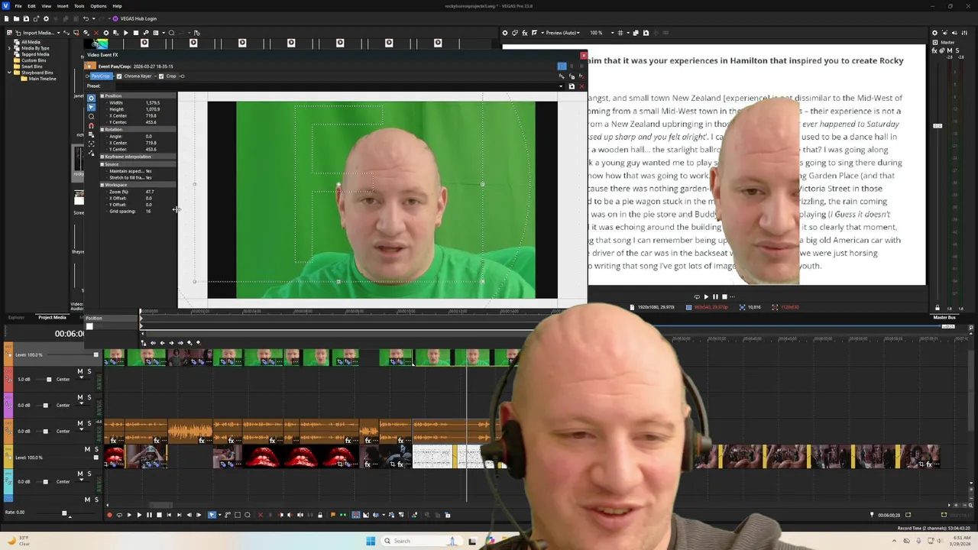Open the preset dropdown in Video Event FX
The image size is (978, 550).
coord(561,86)
